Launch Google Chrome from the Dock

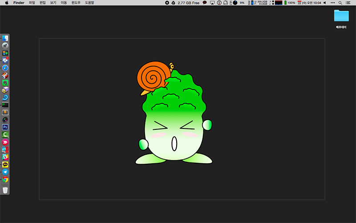pos(5,180)
